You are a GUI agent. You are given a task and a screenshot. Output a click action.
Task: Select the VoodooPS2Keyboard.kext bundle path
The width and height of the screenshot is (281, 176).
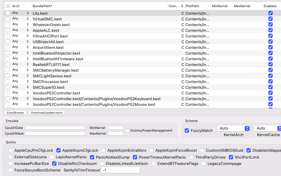pos(97,99)
